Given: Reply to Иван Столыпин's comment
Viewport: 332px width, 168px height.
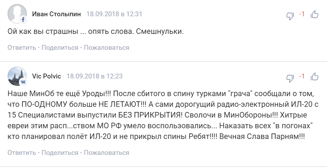Looking at the screenshot, I should pyautogui.click(x=22, y=48).
